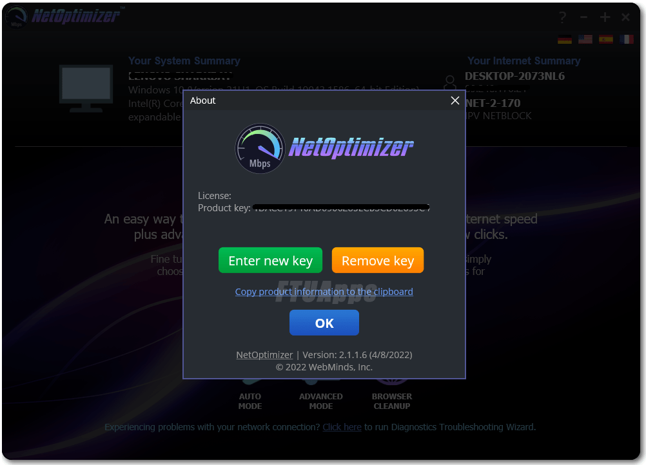Click the © 2022 WebMinds, Inc. text
The width and height of the screenshot is (646, 465).
point(324,367)
